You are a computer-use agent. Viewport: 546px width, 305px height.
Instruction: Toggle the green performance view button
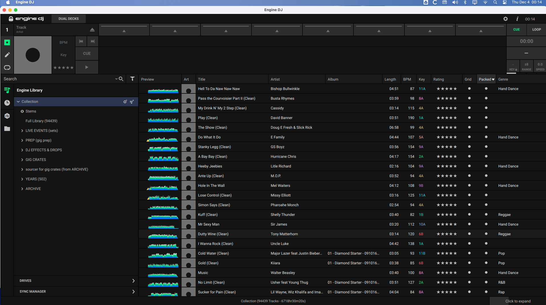(7, 42)
